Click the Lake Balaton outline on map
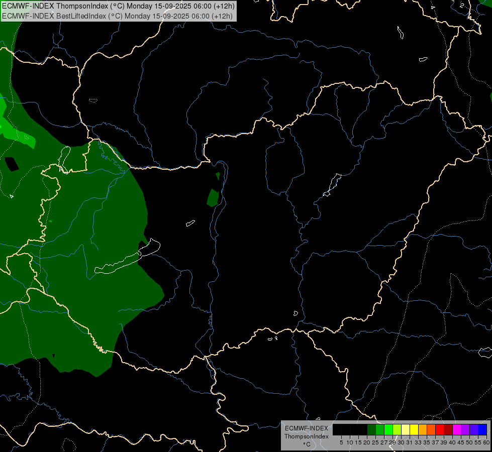Screen dimensions: 492x452 pos(127,257)
